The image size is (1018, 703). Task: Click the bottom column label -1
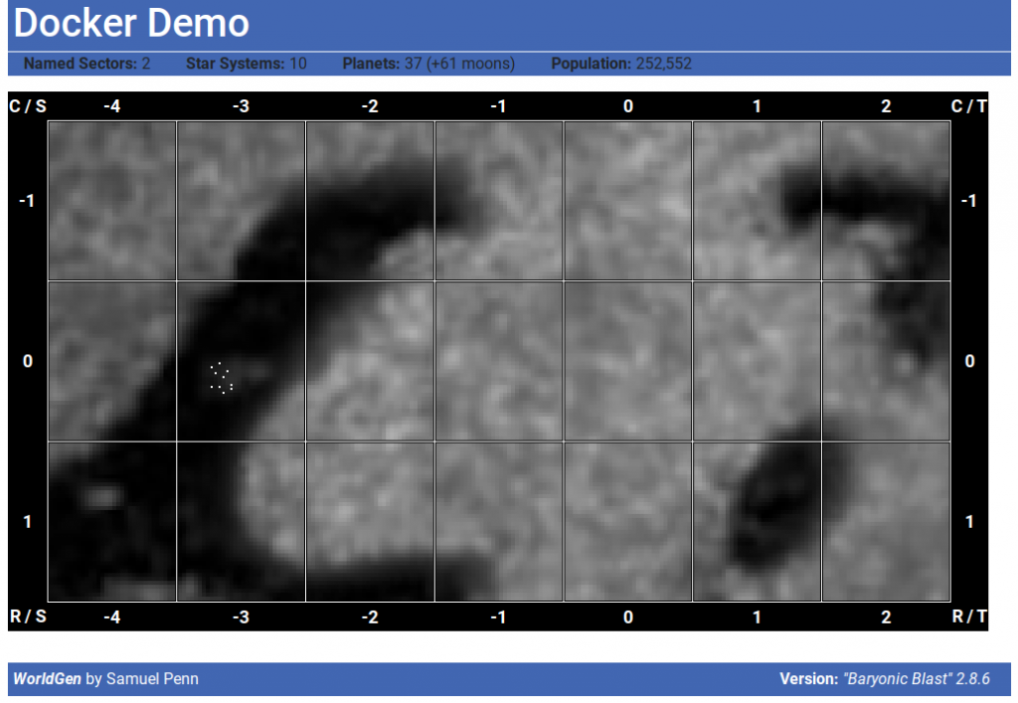click(498, 616)
